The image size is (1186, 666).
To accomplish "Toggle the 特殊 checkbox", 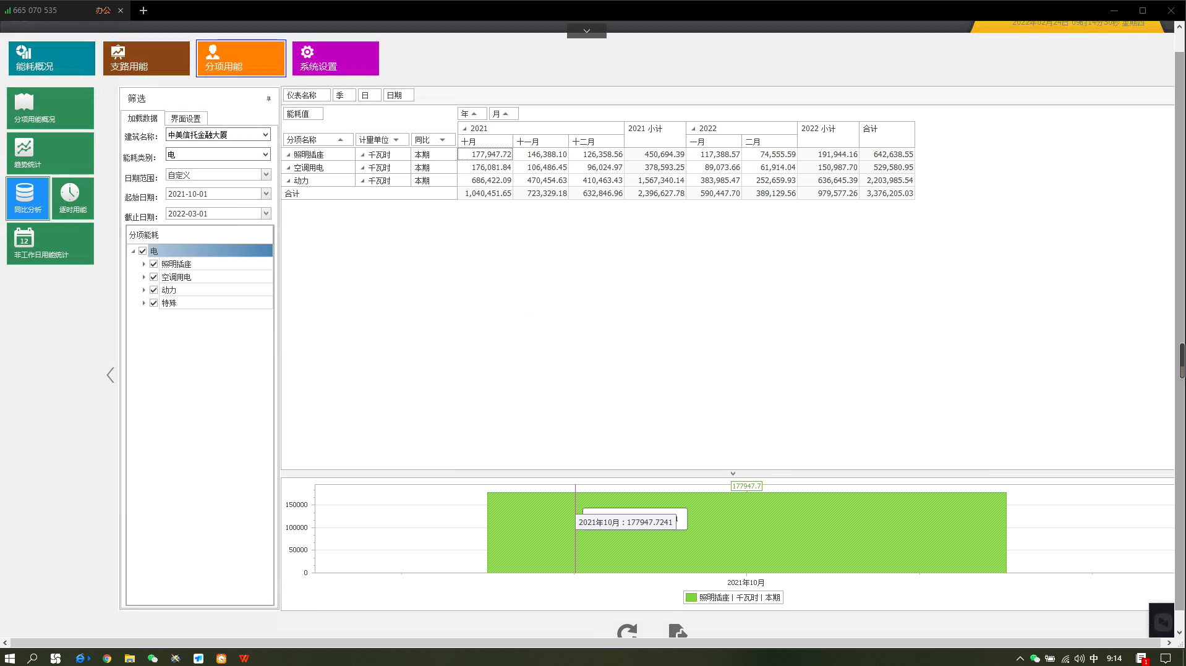I will click(x=154, y=303).
